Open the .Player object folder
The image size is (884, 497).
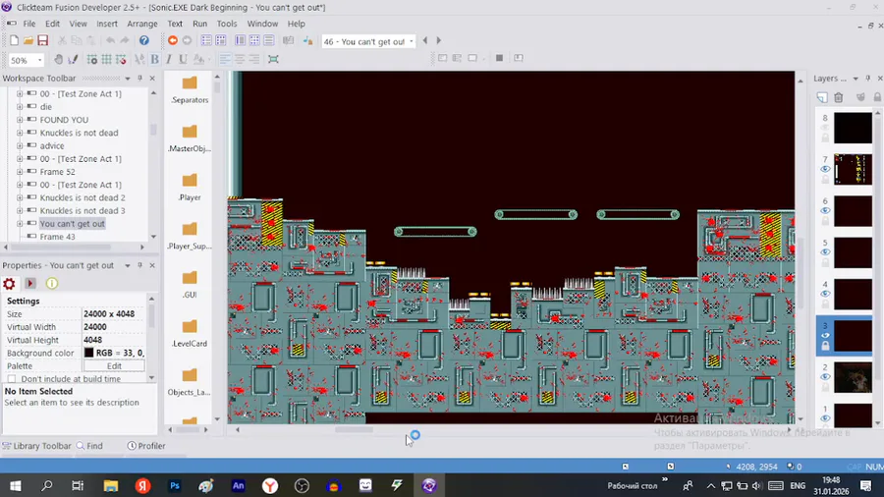pyautogui.click(x=190, y=187)
